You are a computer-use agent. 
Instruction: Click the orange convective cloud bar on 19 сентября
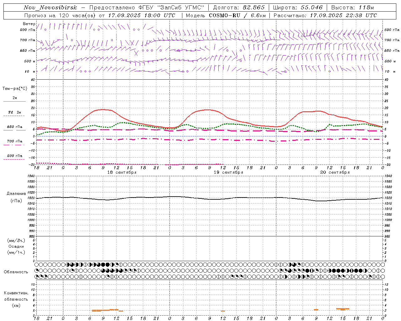tap(223, 311)
